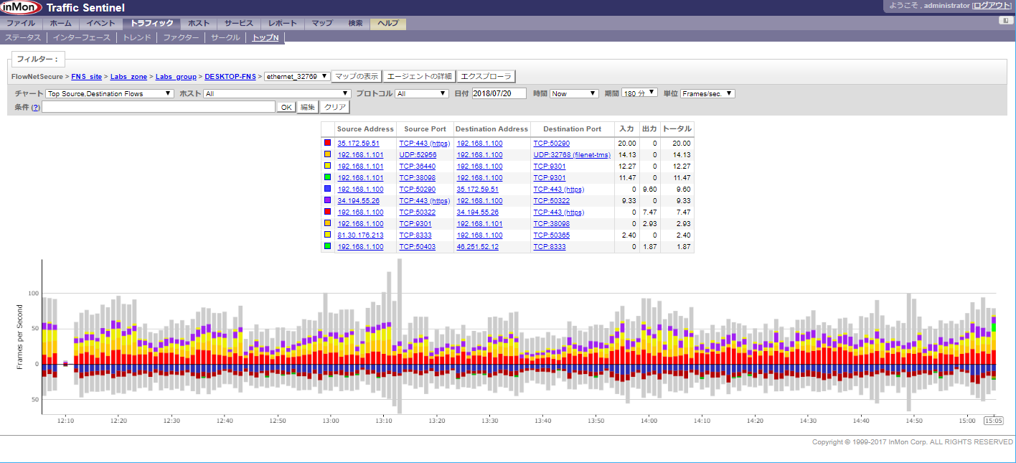Open the ヘルプ menu
This screenshot has width=1016, height=463.
[x=387, y=24]
